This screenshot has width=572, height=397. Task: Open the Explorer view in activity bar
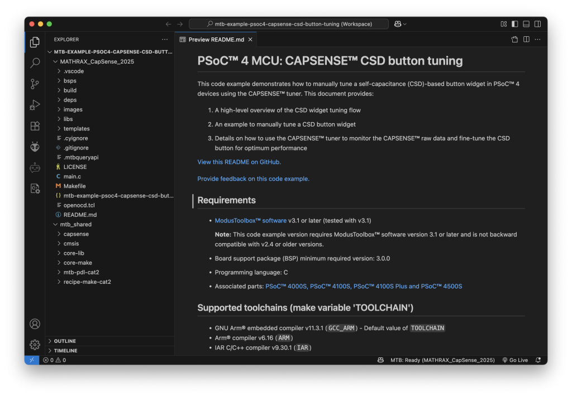click(35, 42)
